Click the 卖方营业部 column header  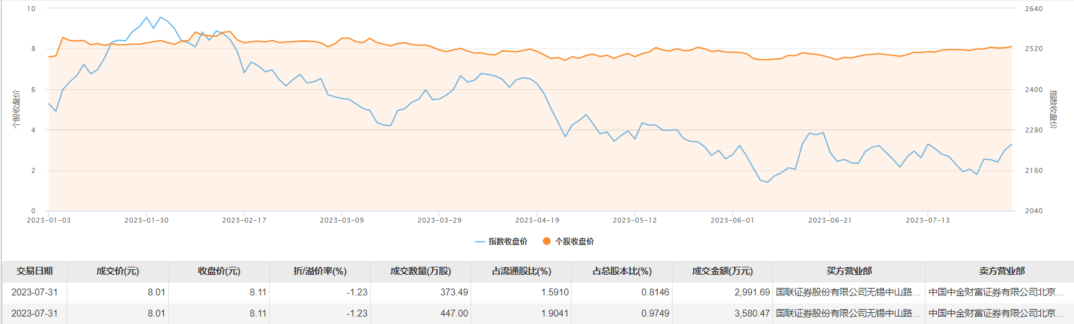point(1001,271)
